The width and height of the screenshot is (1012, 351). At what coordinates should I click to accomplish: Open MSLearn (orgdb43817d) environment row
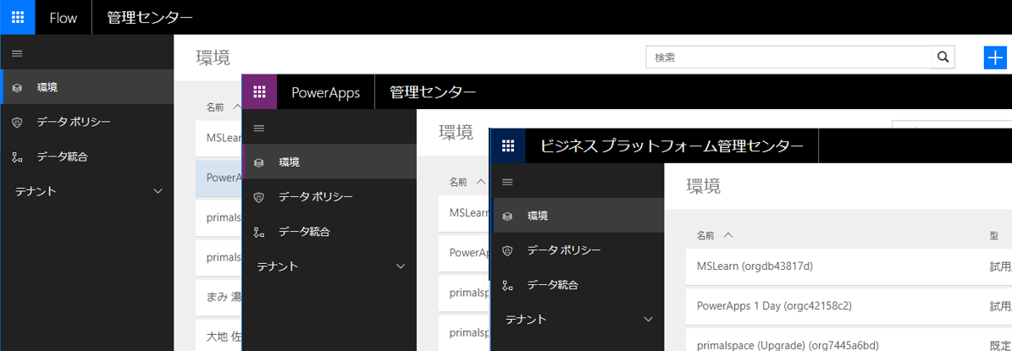click(x=849, y=266)
